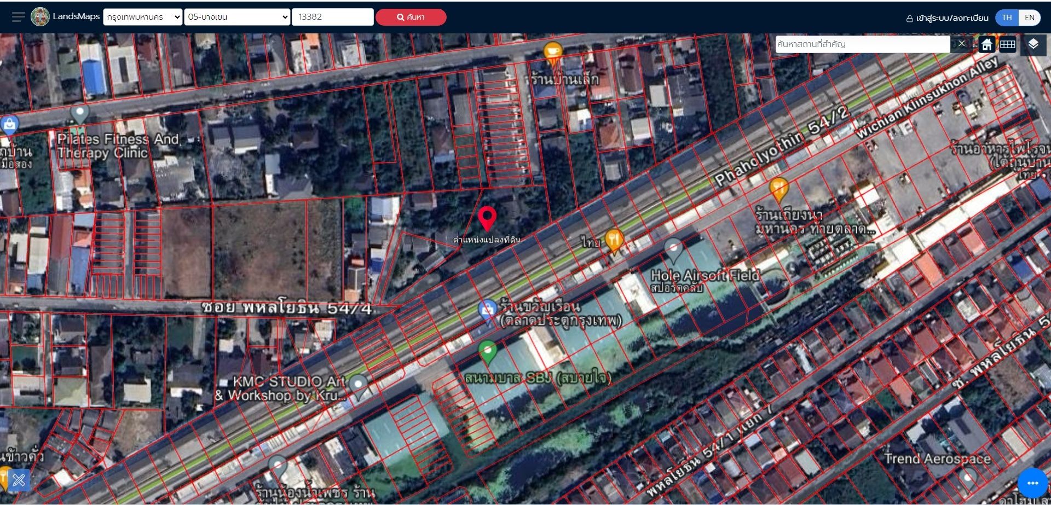Click the red ค้นหา search button
Screen dimensions: 1051x505
411,17
